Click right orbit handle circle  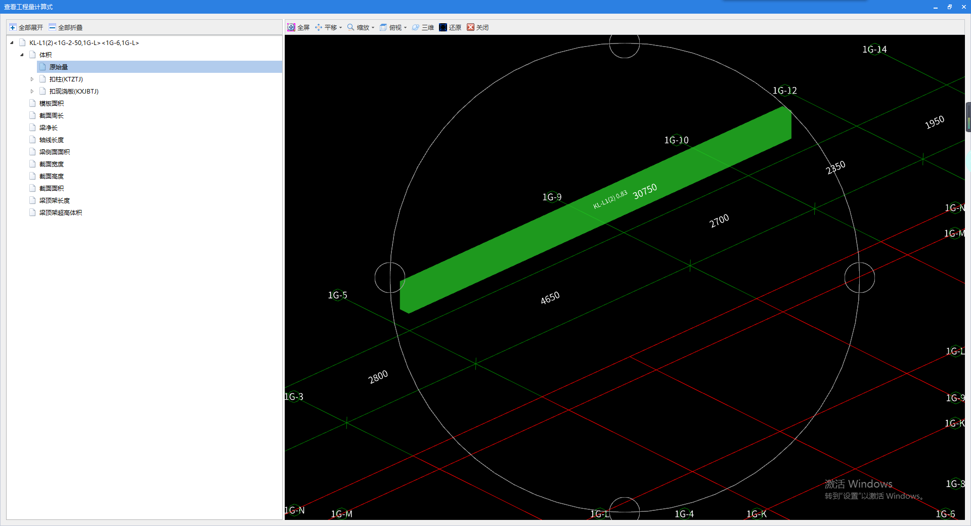coord(859,278)
